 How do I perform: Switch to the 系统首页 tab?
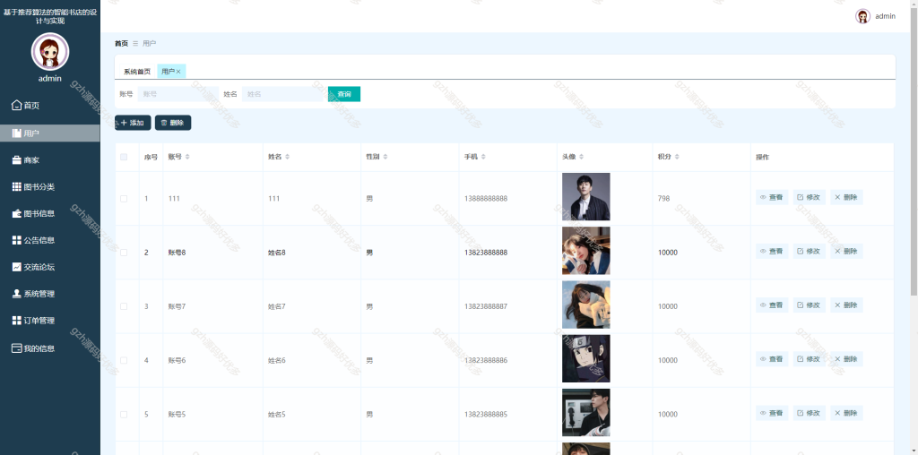point(137,72)
